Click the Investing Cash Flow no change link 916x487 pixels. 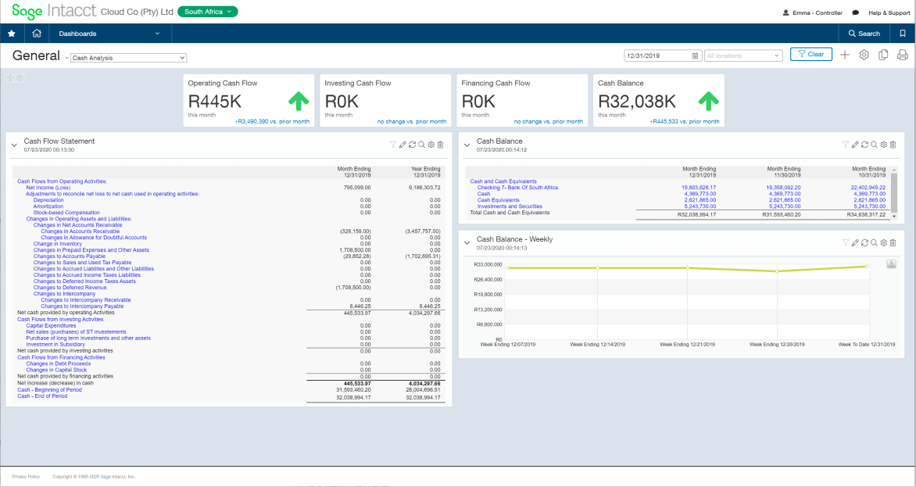412,121
